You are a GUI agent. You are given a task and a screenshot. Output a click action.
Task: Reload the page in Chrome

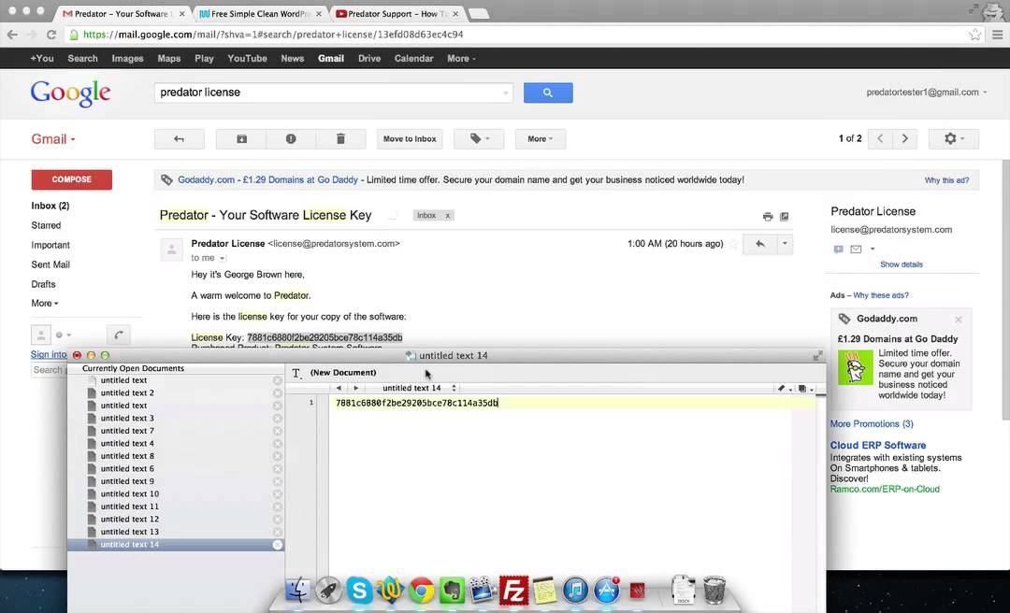tap(51, 35)
